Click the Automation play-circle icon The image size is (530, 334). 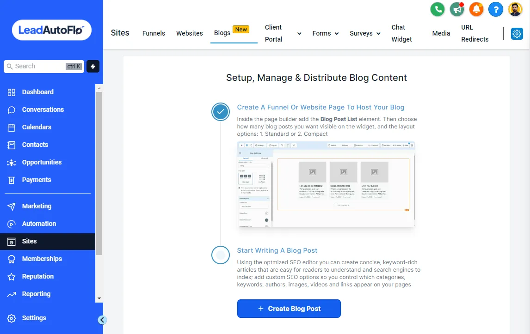pyautogui.click(x=12, y=224)
